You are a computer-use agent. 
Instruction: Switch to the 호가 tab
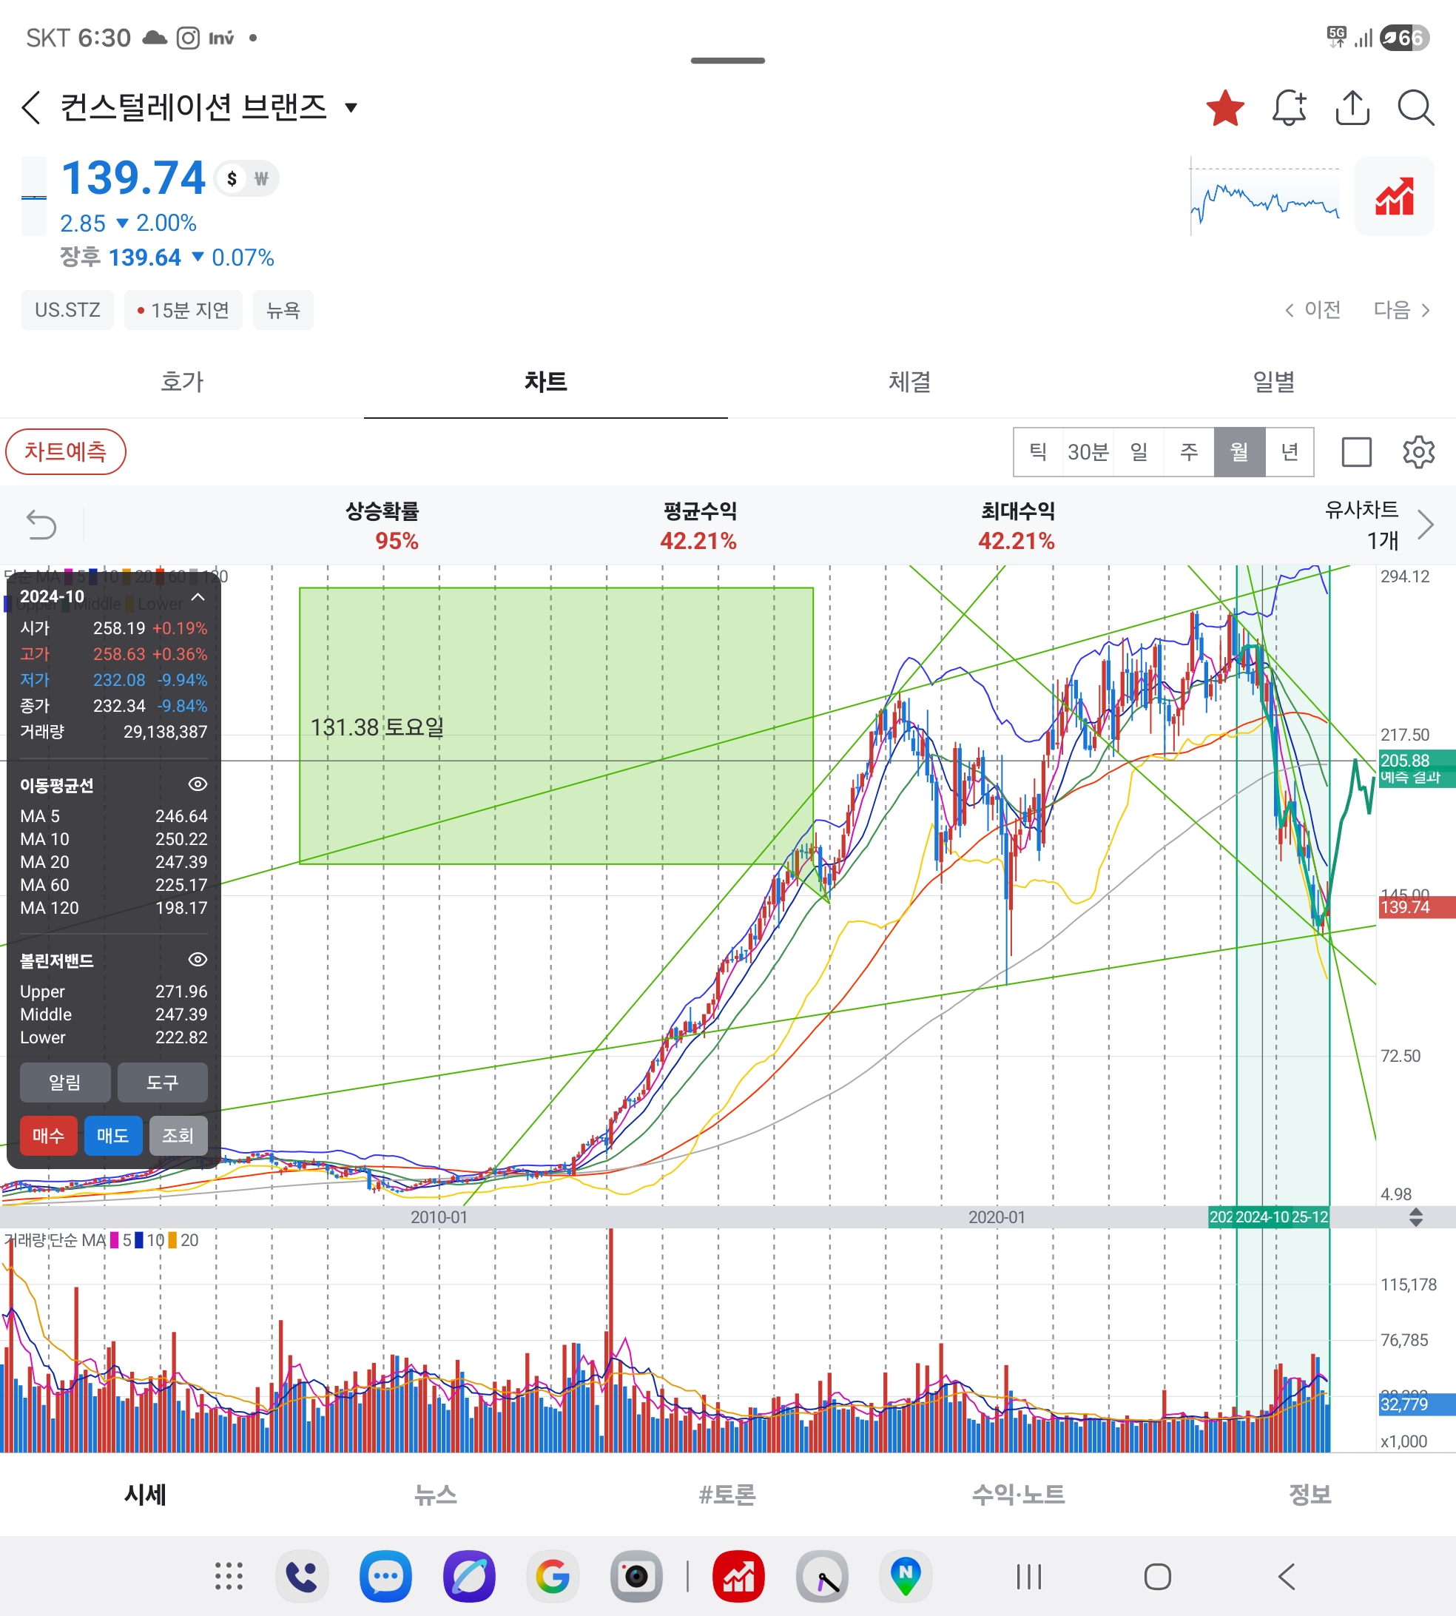[181, 382]
